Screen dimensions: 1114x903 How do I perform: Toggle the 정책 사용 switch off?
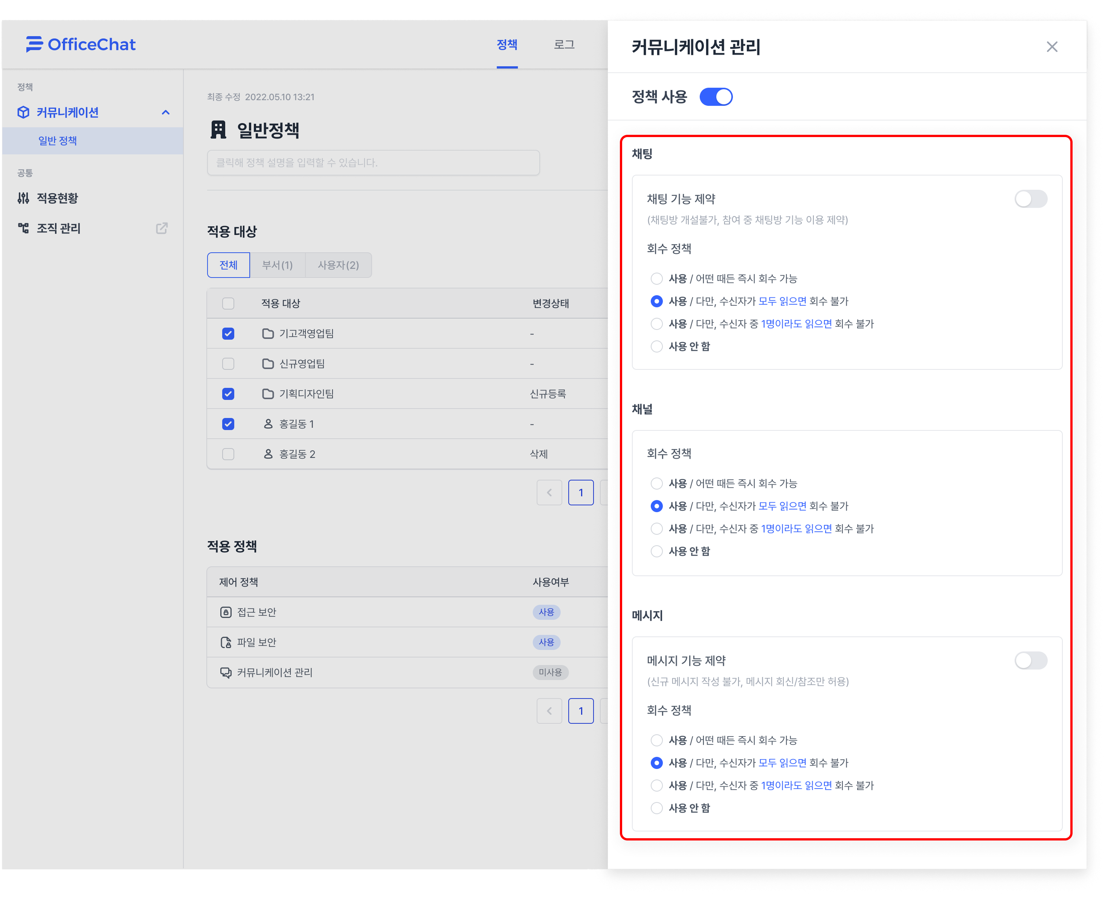pyautogui.click(x=716, y=97)
